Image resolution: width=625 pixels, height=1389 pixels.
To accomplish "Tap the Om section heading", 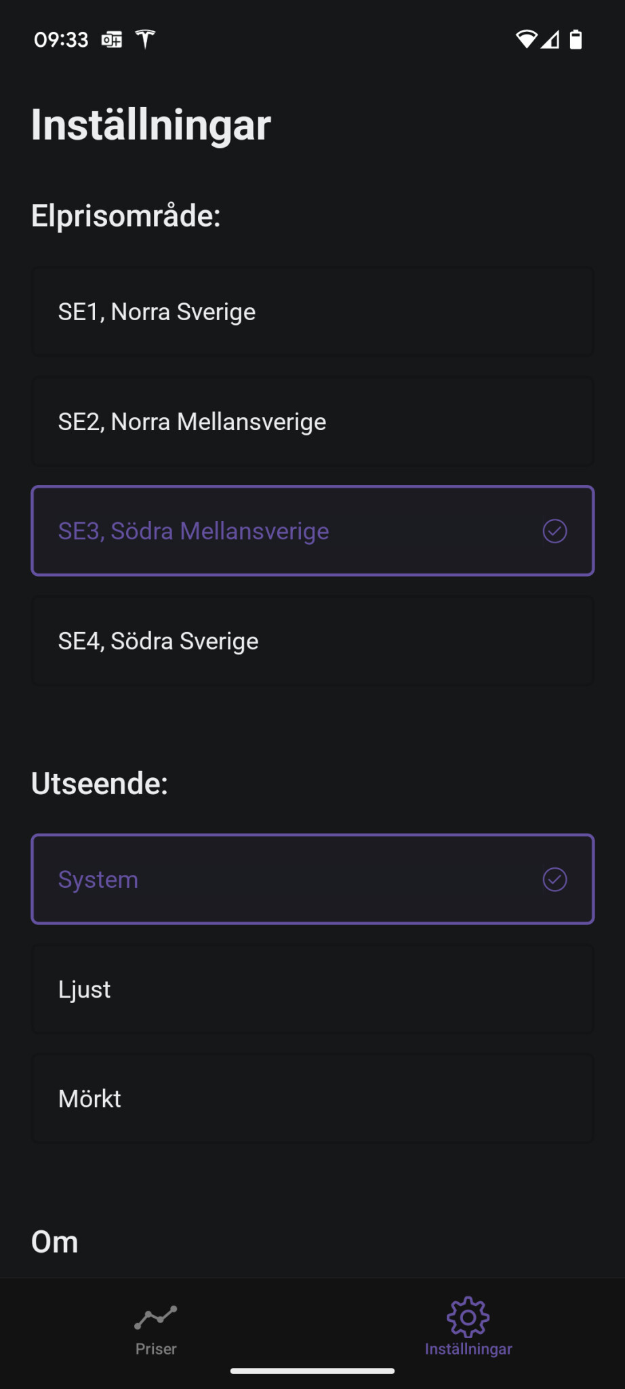I will tap(55, 1242).
